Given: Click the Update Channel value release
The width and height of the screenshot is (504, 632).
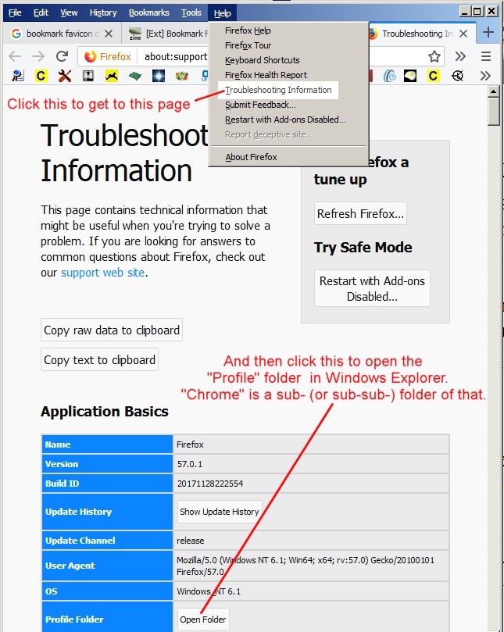Looking at the screenshot, I should (191, 541).
